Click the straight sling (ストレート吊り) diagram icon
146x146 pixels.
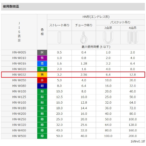point(59,37)
